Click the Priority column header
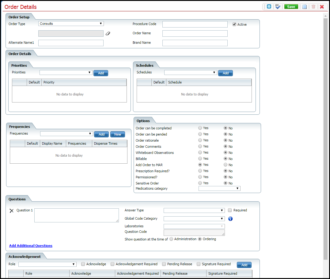The height and width of the screenshot is (279, 330). coord(84,82)
